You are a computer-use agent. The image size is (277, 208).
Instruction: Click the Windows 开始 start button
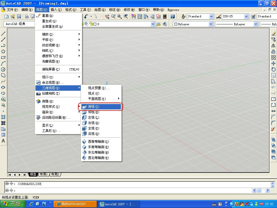click(13, 204)
